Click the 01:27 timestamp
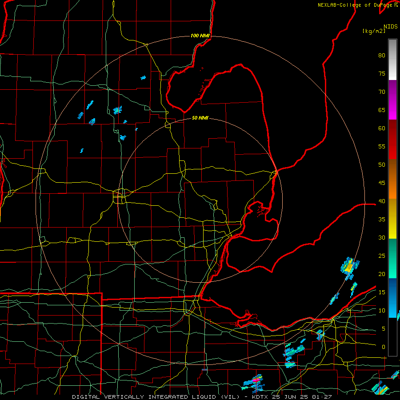 [321, 397]
